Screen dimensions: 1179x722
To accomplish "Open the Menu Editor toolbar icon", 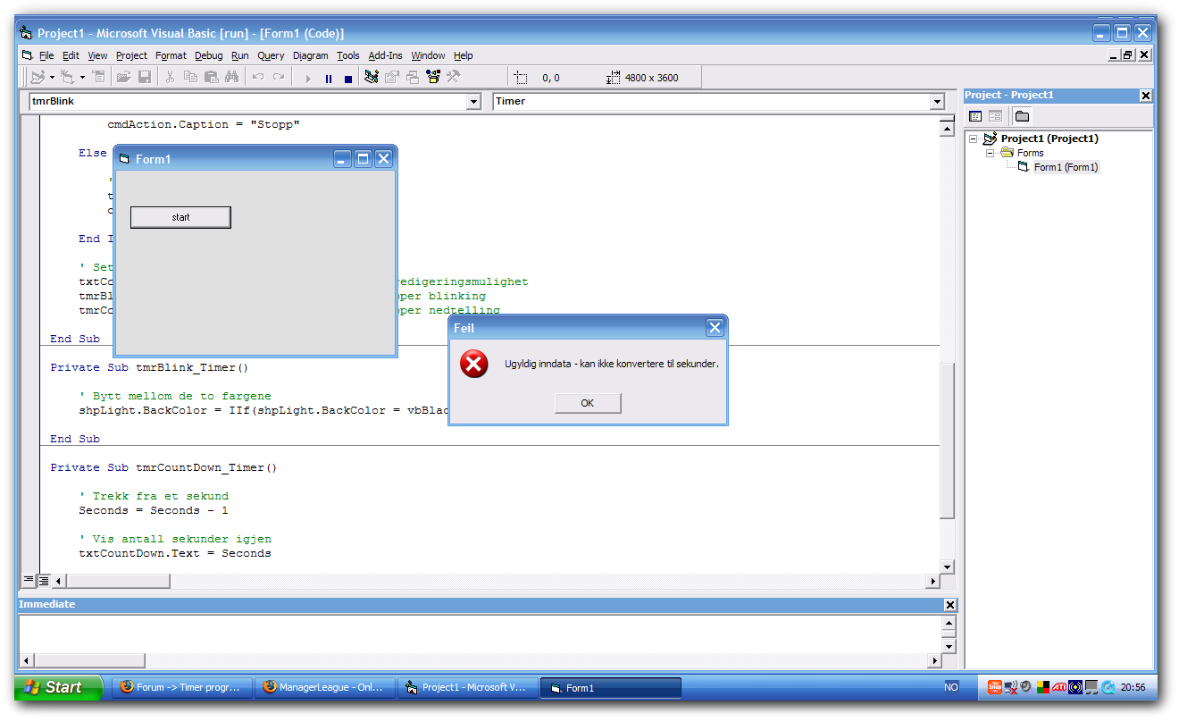I will point(99,78).
